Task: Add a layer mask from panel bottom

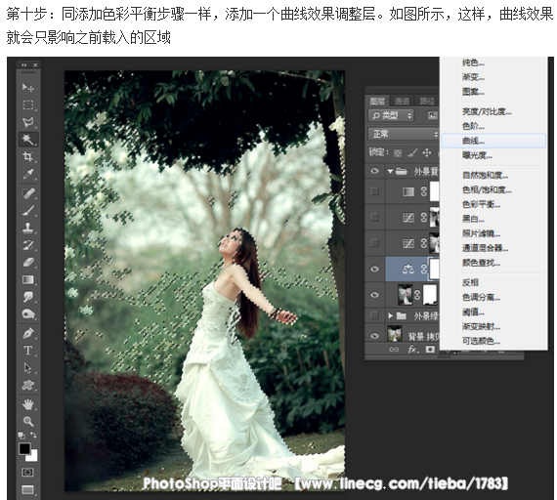Action: [x=430, y=350]
